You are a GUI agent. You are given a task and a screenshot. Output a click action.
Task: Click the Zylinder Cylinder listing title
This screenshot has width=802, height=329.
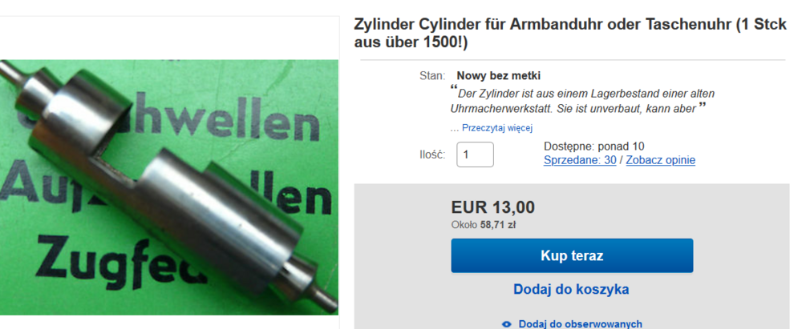[570, 34]
